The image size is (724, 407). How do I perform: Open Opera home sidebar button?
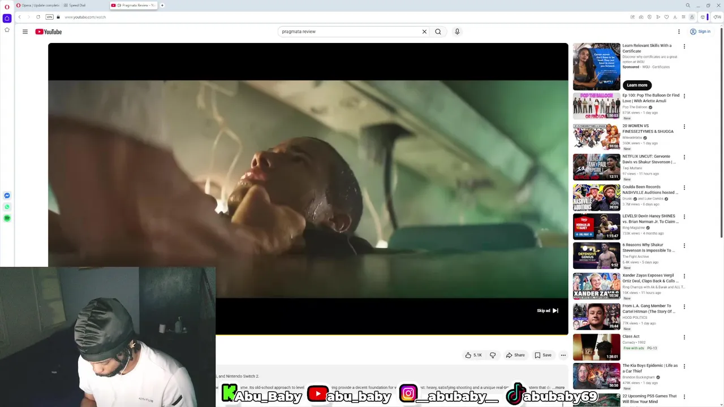pos(7,18)
